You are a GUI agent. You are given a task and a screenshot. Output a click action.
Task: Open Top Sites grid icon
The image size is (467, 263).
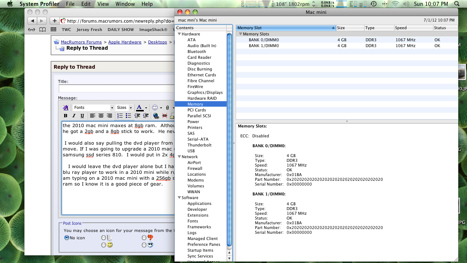coord(54,30)
